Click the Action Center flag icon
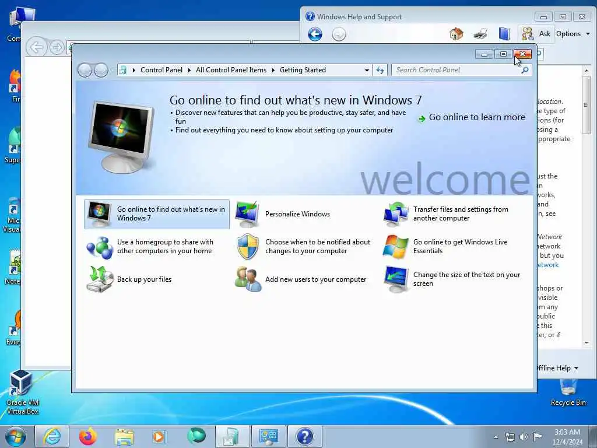This screenshot has height=448, width=597. click(538, 437)
